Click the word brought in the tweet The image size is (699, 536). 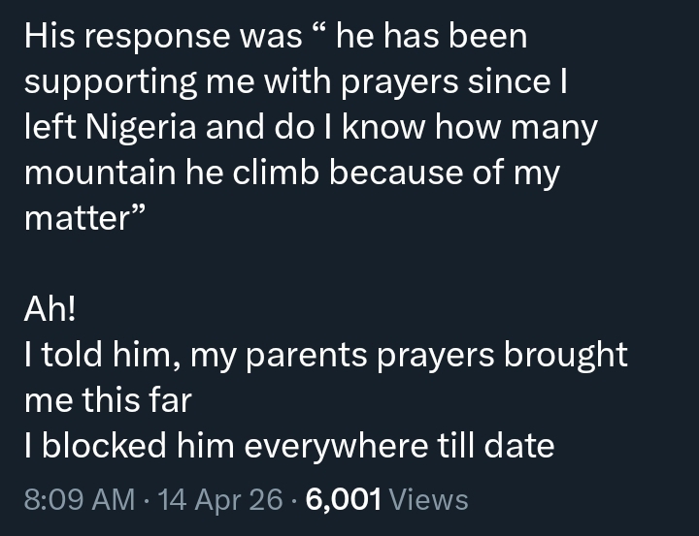[x=565, y=356]
